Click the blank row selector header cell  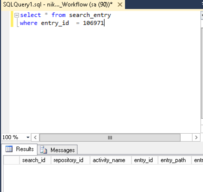pyautogui.click(x=11, y=160)
